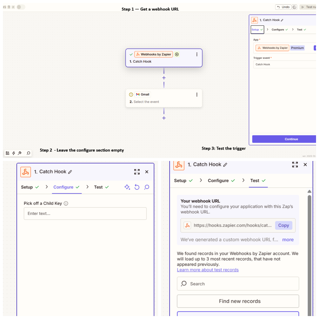Click the lightning bolt icon in canvas toolbar

click(14, 153)
